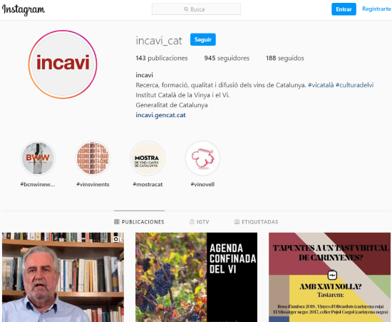
Task: Open the Instagram logo home link
Action: coord(24,10)
